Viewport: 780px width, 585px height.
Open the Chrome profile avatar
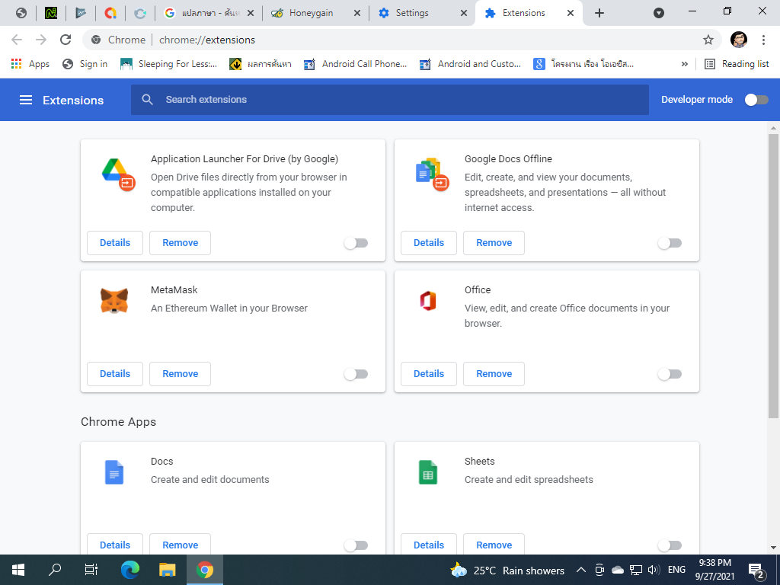coord(739,40)
